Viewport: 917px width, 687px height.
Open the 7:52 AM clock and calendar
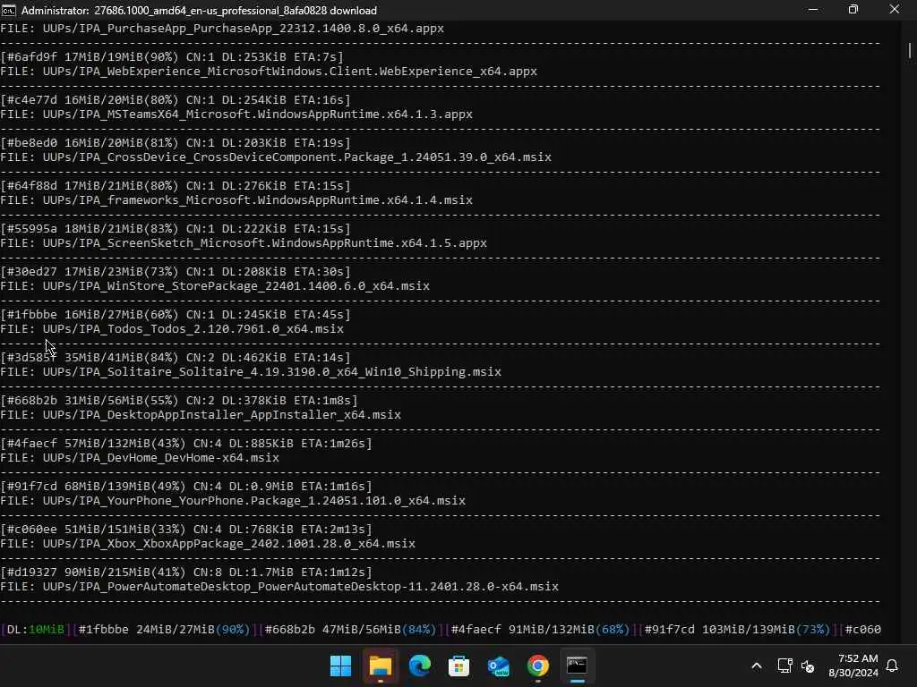(853, 666)
